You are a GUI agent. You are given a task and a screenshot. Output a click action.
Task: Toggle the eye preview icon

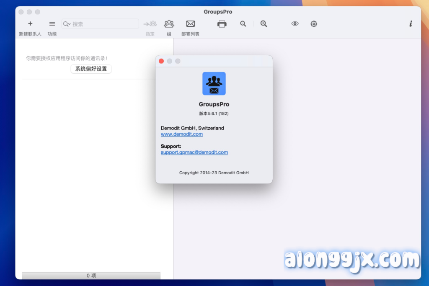pos(295,24)
